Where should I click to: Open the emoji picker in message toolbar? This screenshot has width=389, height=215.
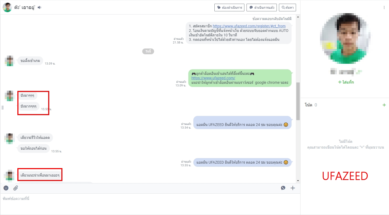6,188
